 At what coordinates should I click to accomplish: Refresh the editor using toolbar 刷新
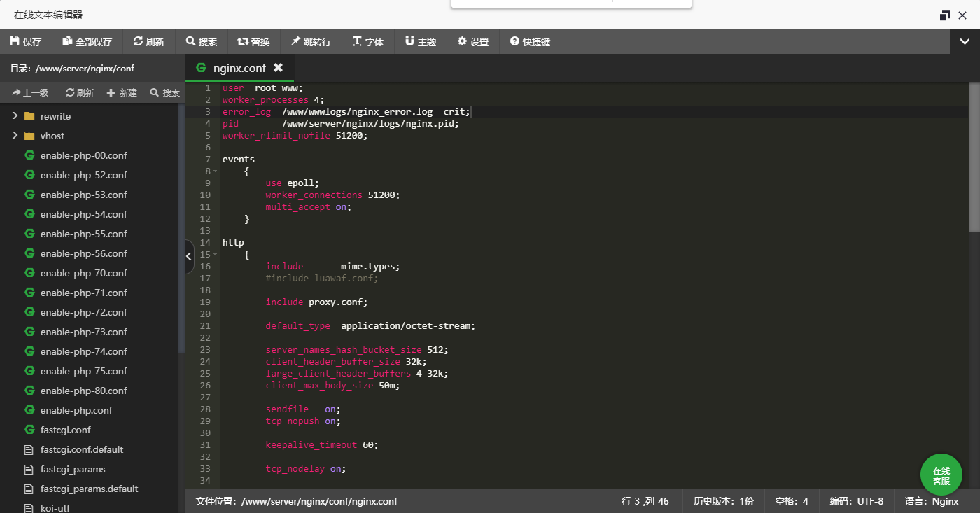pyautogui.click(x=149, y=42)
